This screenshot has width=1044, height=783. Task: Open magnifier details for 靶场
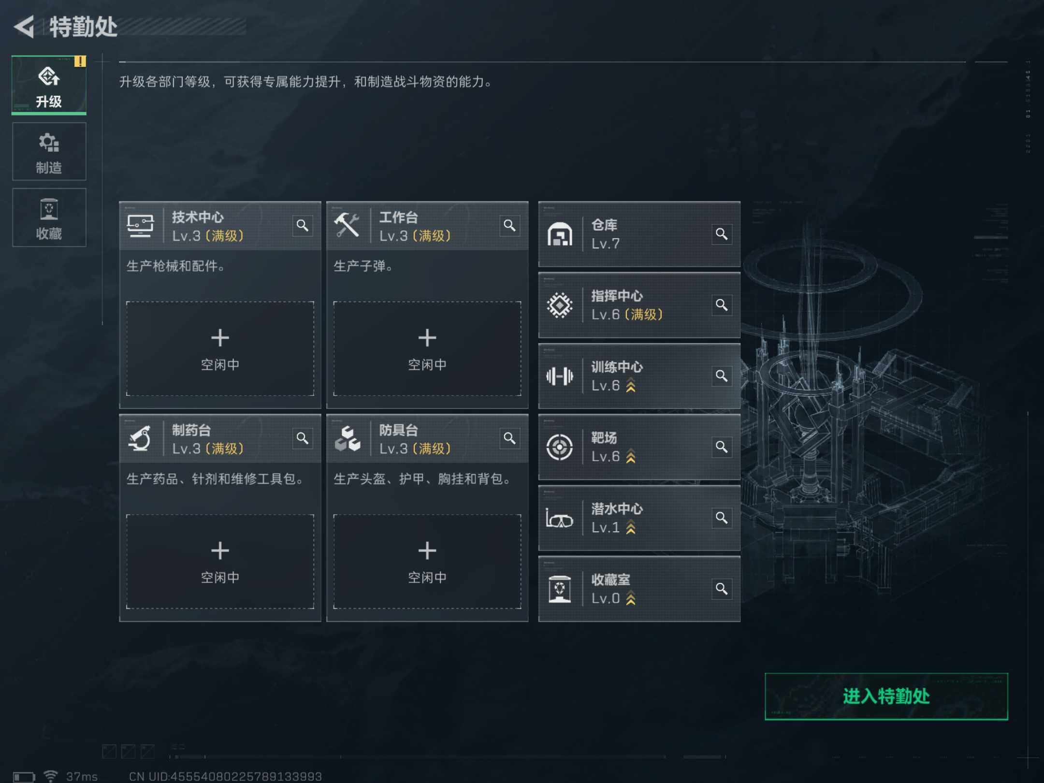(x=722, y=447)
